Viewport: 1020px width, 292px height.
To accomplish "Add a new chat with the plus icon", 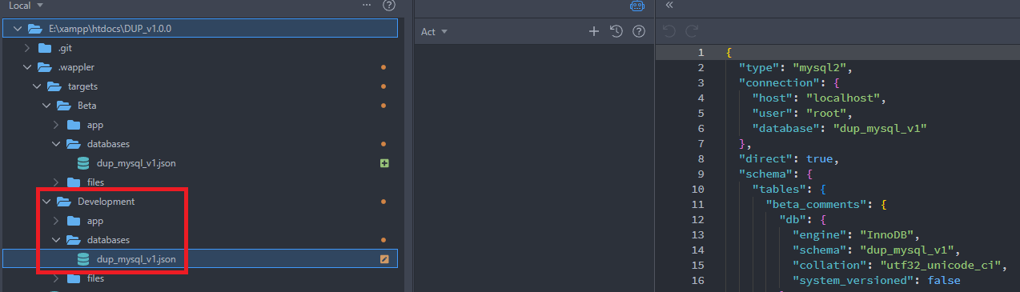I will click(594, 31).
